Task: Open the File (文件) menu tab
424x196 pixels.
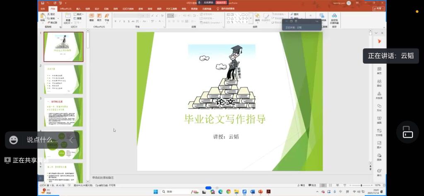Action: 42,8
